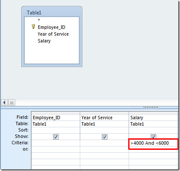The height and width of the screenshot is (171, 180).
Task: Open the Table cell under Salary field
Action: click(153, 124)
